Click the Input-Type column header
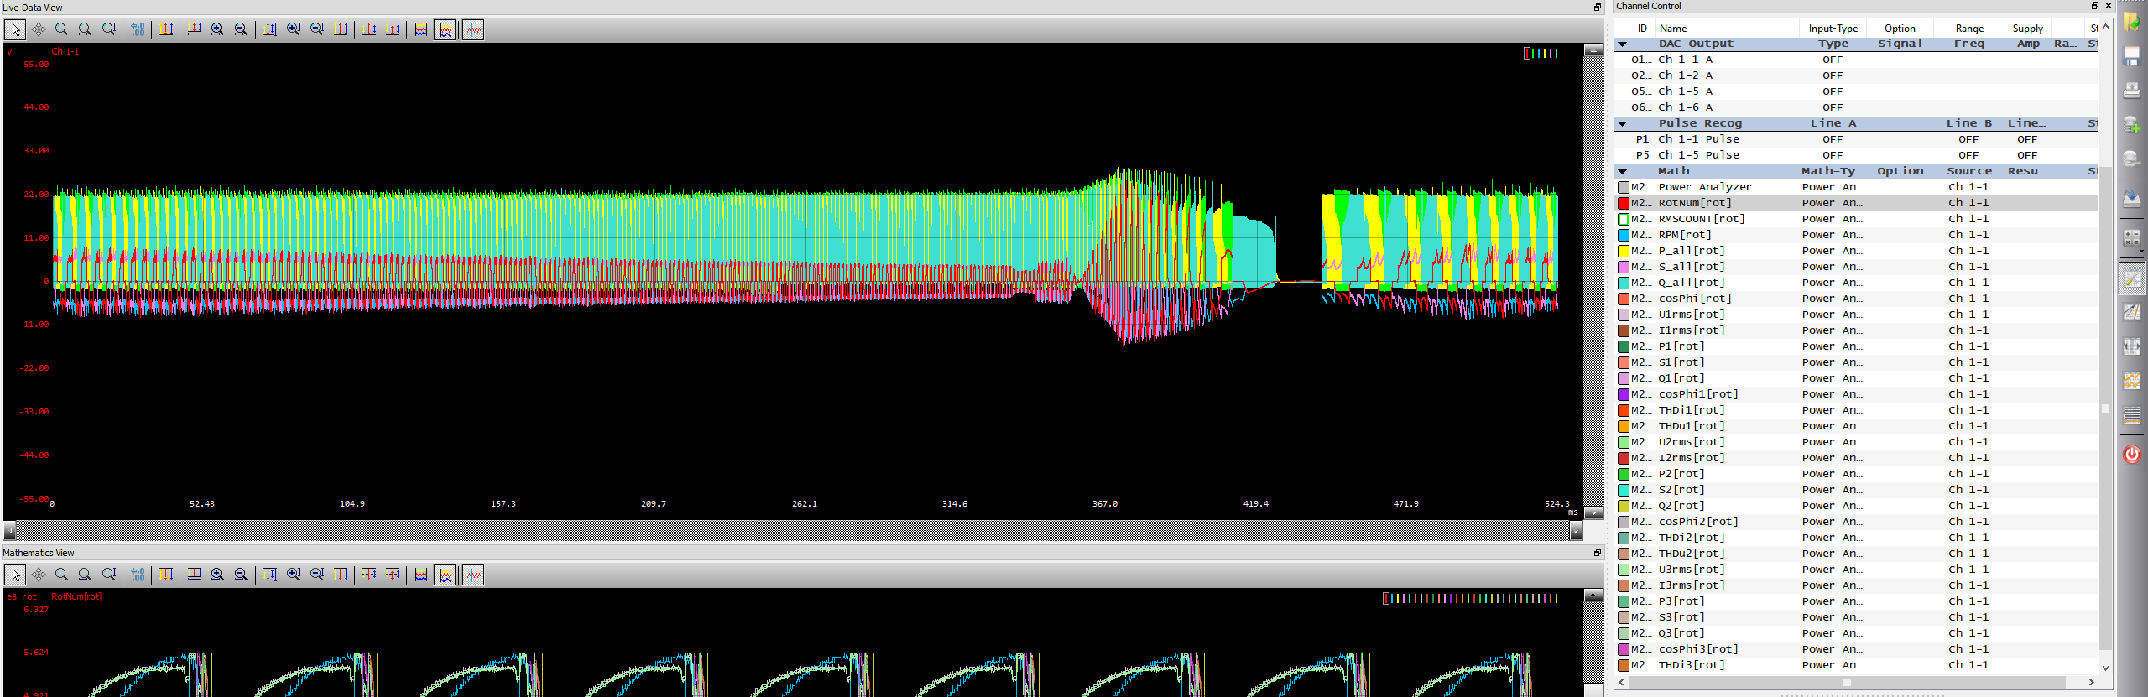 coord(1833,29)
